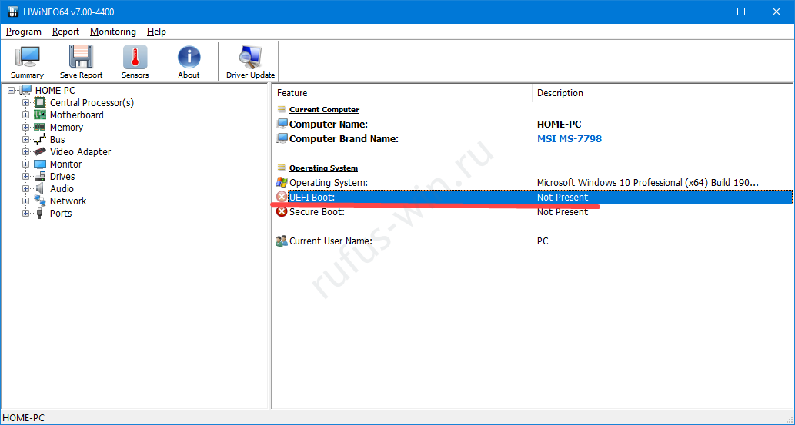Expand the Video Adapter node
Screen dimensions: 795x425
coord(25,152)
